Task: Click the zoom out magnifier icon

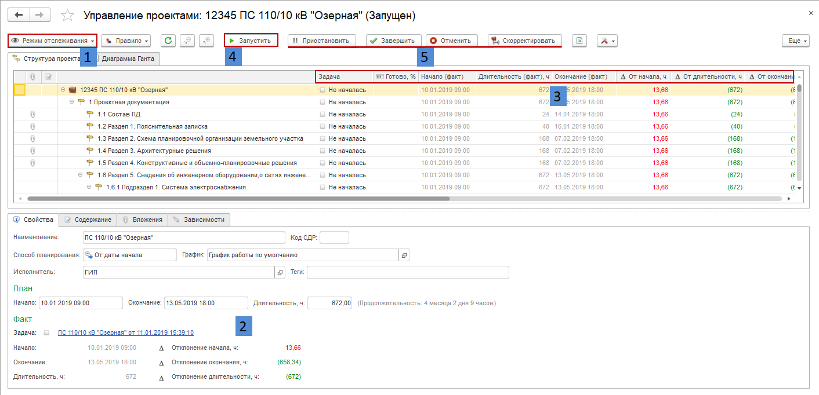Action: click(187, 41)
